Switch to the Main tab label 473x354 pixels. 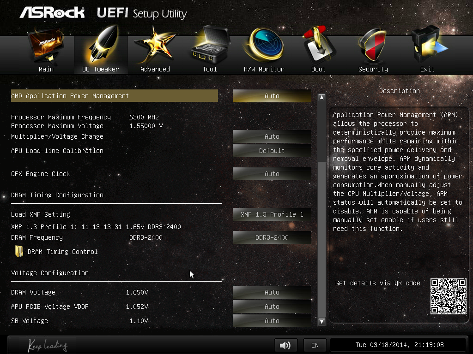(46, 69)
